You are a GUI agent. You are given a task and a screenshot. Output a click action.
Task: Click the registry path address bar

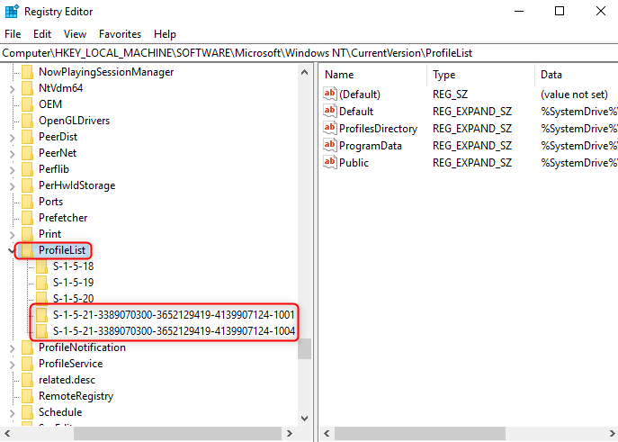point(309,53)
